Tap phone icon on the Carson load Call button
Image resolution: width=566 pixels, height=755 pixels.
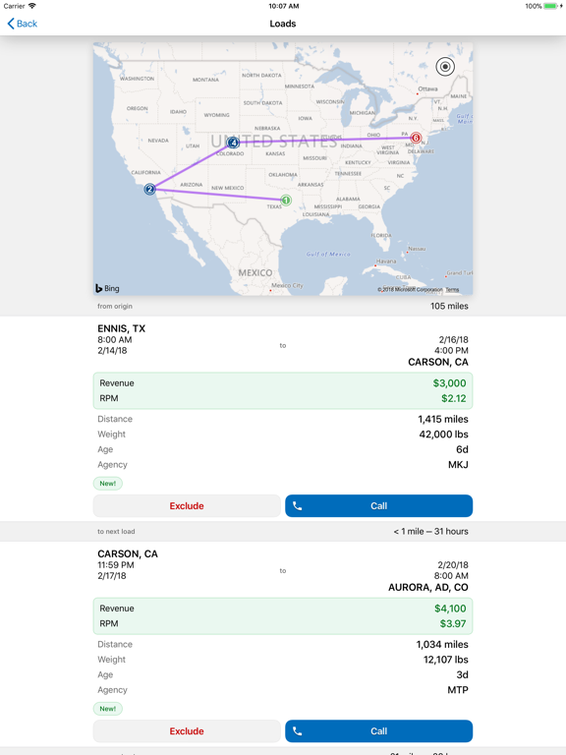(298, 731)
